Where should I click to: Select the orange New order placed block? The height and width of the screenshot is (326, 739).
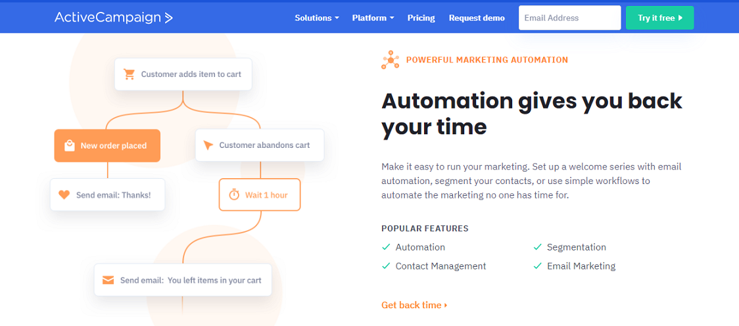[x=107, y=145]
